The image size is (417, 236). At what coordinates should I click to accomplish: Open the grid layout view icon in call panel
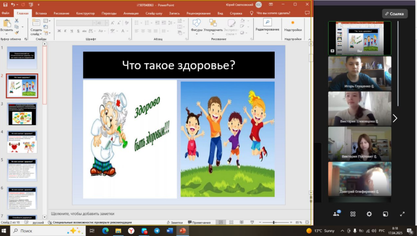pos(353,214)
